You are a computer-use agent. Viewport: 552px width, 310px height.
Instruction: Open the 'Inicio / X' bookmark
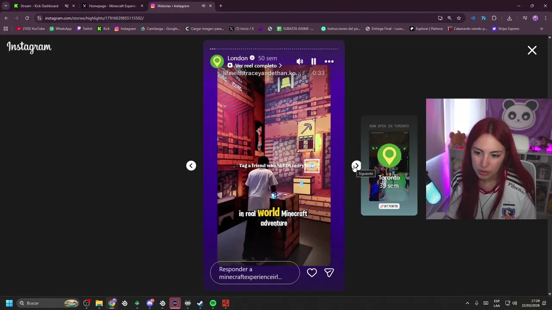click(241, 29)
